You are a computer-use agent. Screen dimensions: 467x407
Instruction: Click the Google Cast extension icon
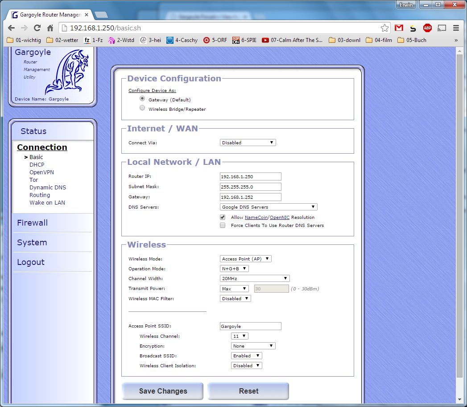tap(442, 28)
